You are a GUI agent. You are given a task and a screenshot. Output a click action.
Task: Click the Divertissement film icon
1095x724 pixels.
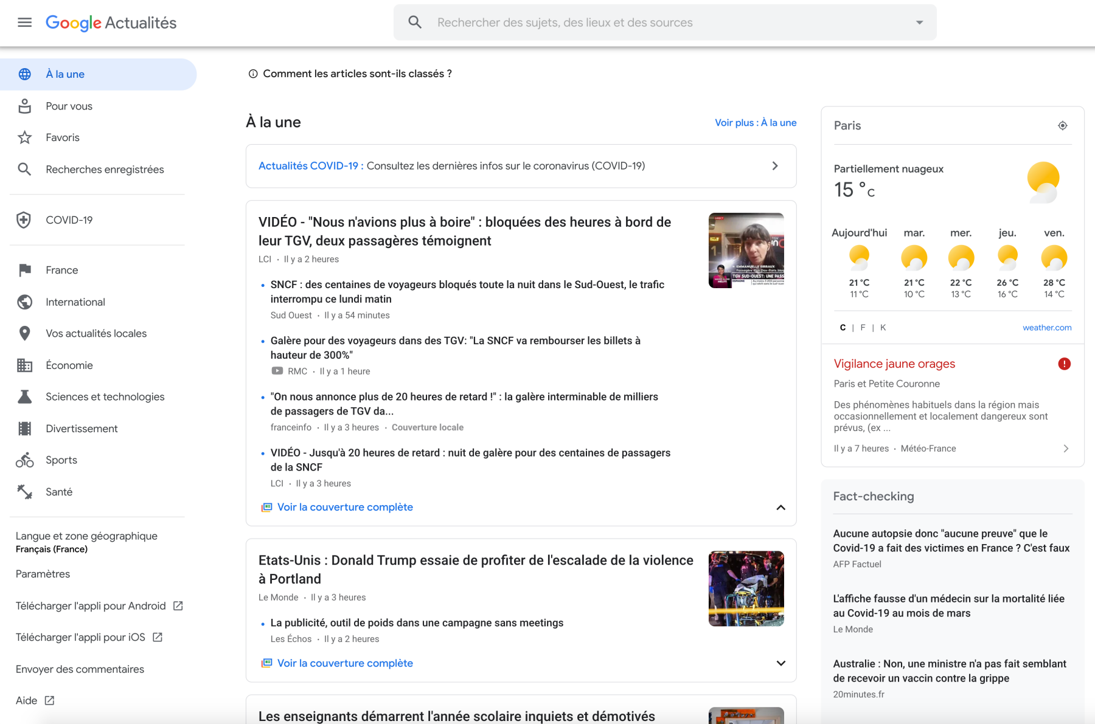tap(24, 429)
